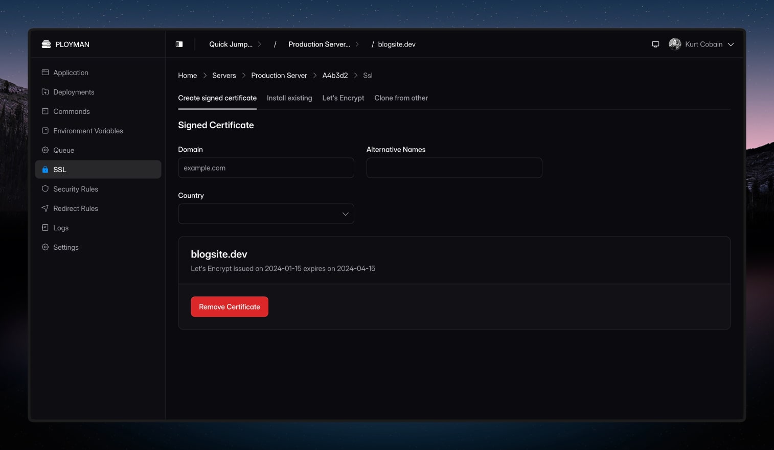Click the Application icon in sidebar
The height and width of the screenshot is (450, 774).
[45, 73]
